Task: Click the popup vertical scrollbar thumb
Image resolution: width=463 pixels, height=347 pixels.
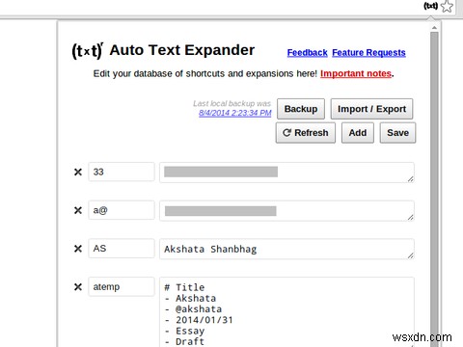Action: pyautogui.click(x=434, y=190)
